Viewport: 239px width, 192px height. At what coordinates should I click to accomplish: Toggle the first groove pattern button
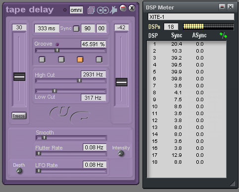pos(42,60)
